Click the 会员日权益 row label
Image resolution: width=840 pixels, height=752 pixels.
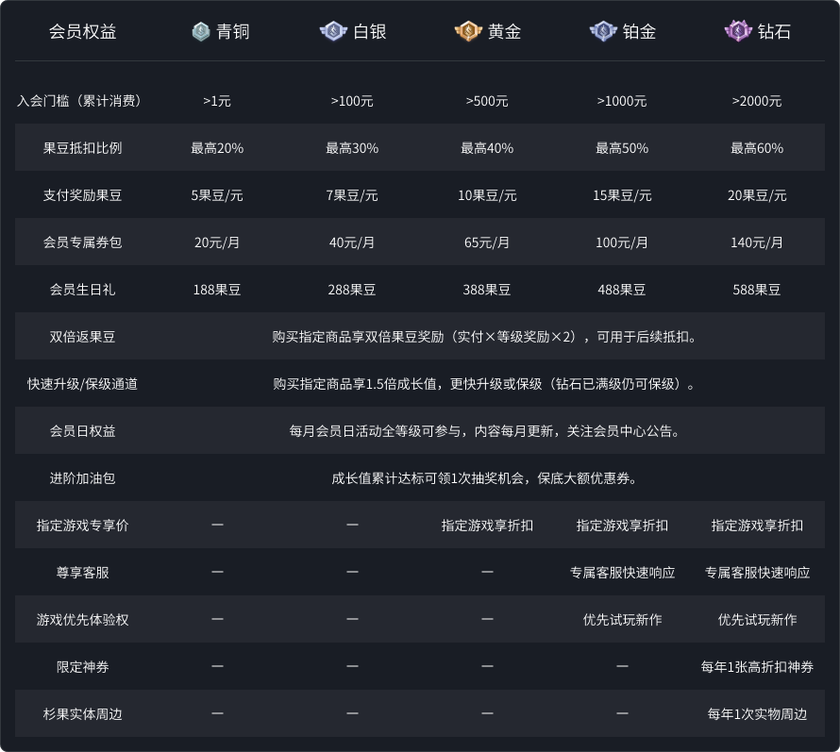[x=82, y=430]
